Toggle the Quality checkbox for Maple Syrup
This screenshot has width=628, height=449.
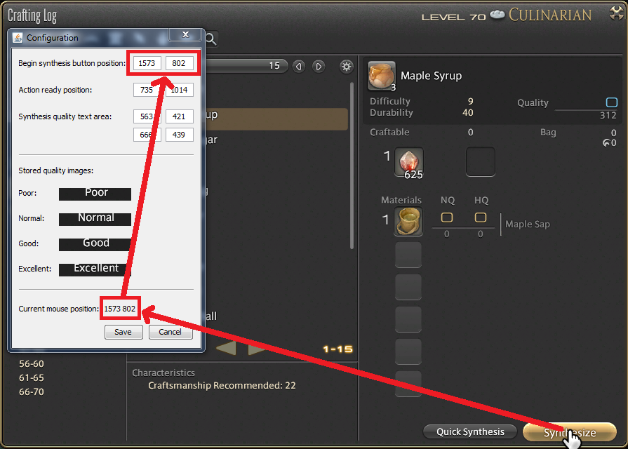point(612,102)
